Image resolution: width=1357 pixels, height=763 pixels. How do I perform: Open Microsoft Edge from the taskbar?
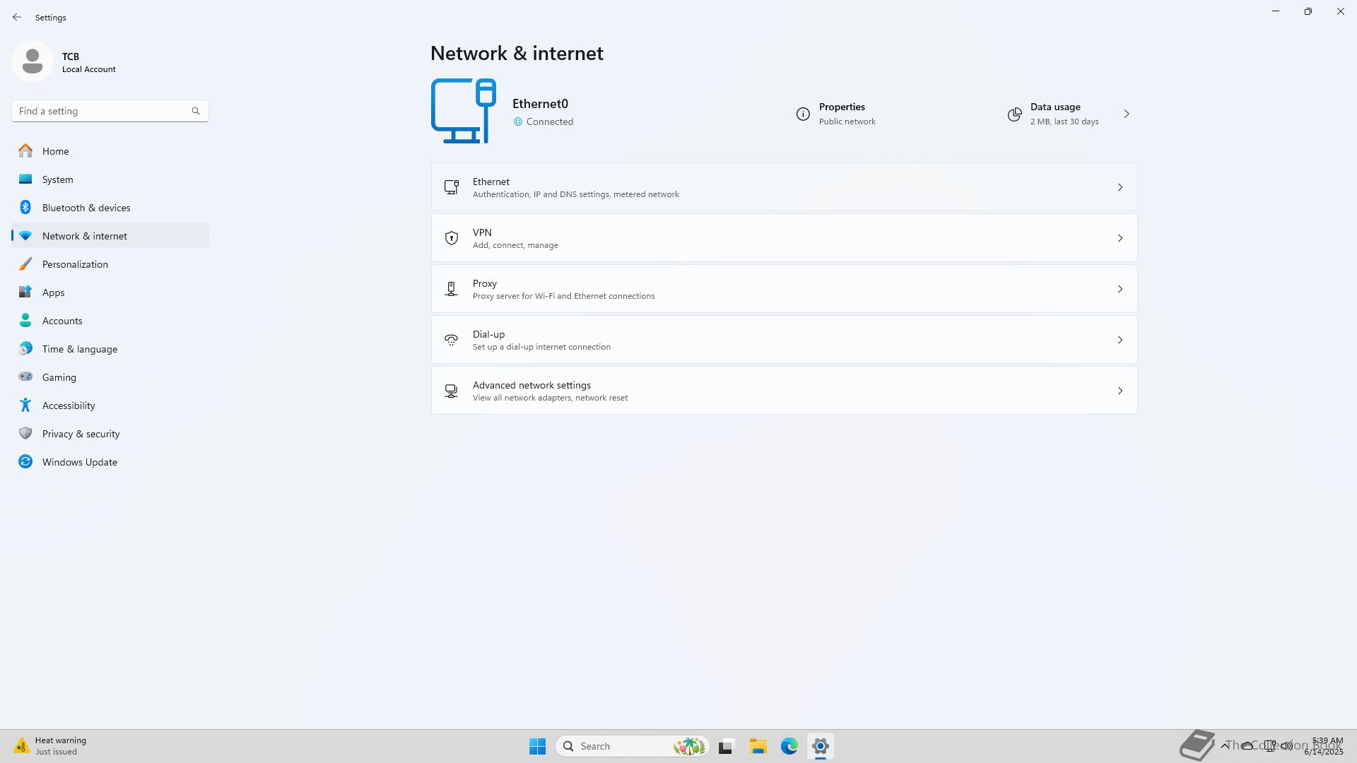[x=789, y=746]
